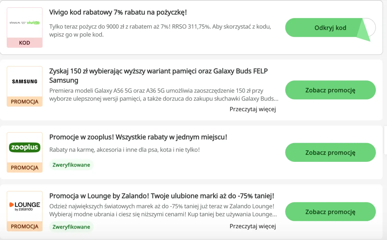The image size is (387, 240).
Task: Expand Przeczytaj więcej on Samsung offer
Action: click(x=253, y=109)
